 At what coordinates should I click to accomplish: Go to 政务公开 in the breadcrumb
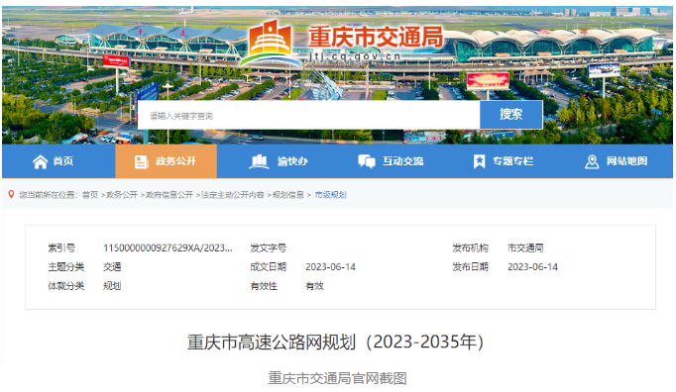(x=122, y=195)
